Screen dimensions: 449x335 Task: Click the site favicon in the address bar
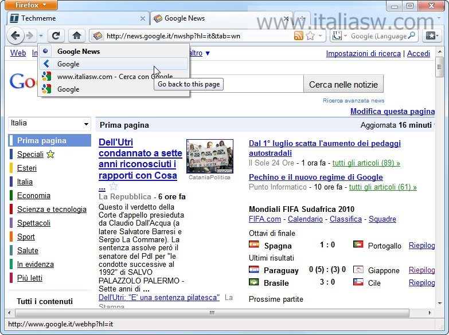click(97, 36)
